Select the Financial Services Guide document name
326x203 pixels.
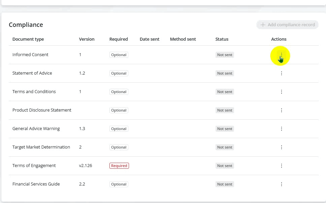(36, 184)
